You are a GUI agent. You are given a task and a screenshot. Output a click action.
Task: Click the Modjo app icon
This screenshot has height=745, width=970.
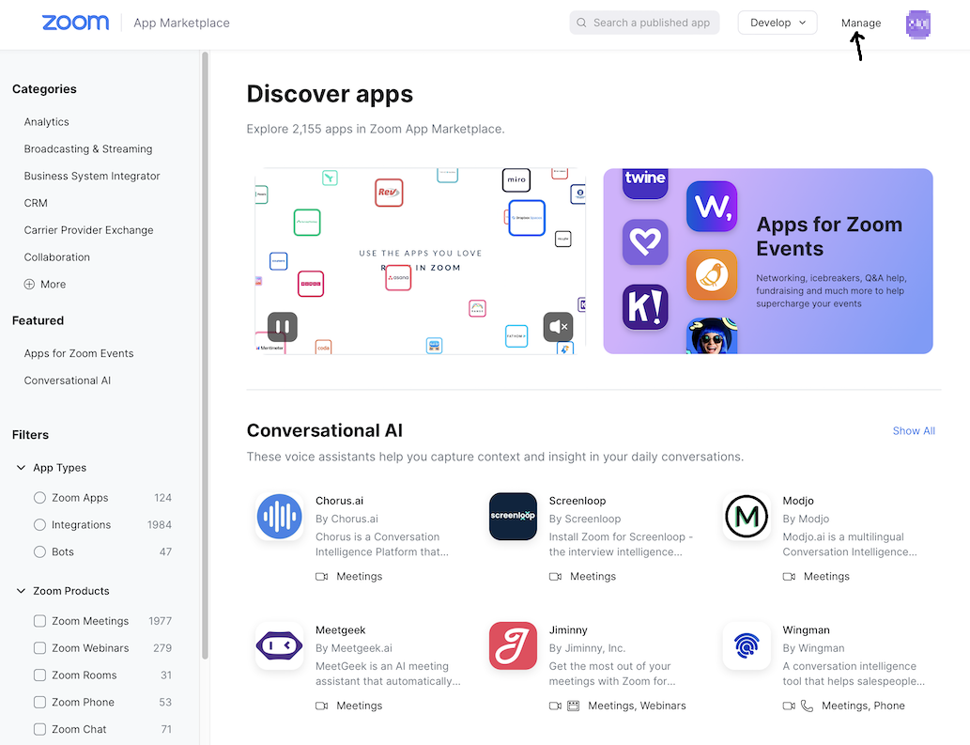coord(747,516)
